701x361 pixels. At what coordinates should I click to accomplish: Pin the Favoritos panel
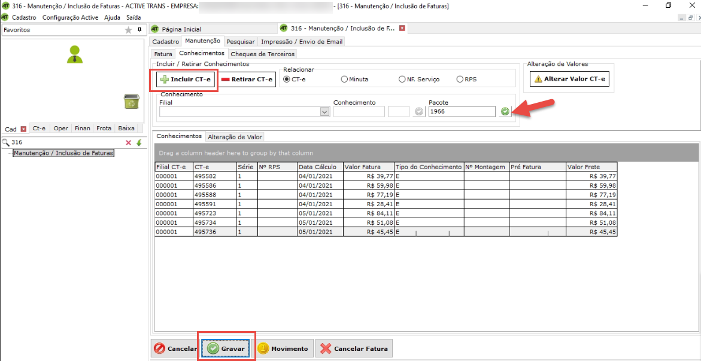(139, 30)
